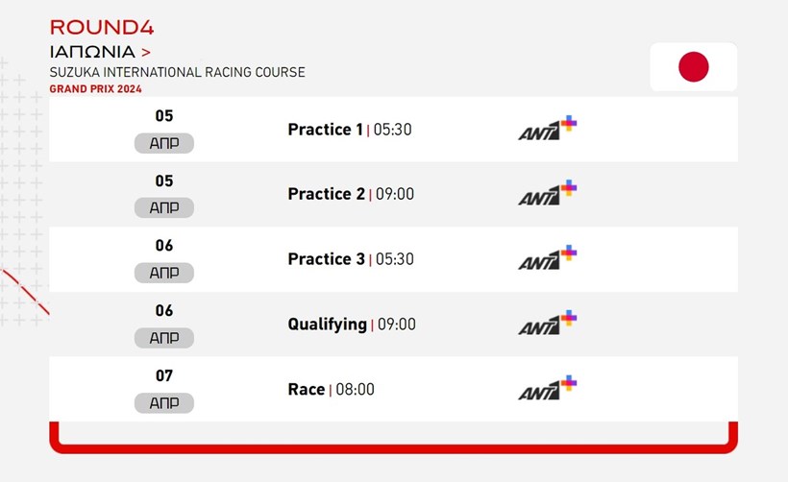788x482 pixels.
Task: Click the Japan flag icon
Action: coord(694,67)
